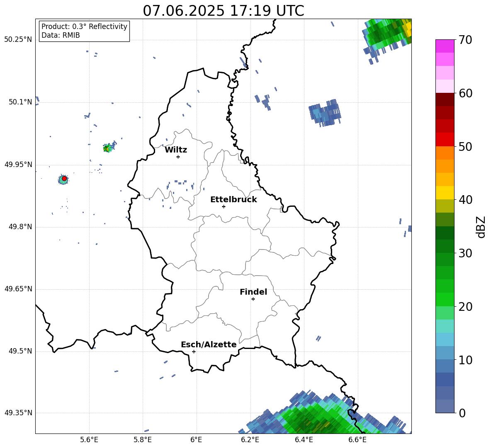
Task: Click the Findel station cross marker
Action: coord(253,299)
